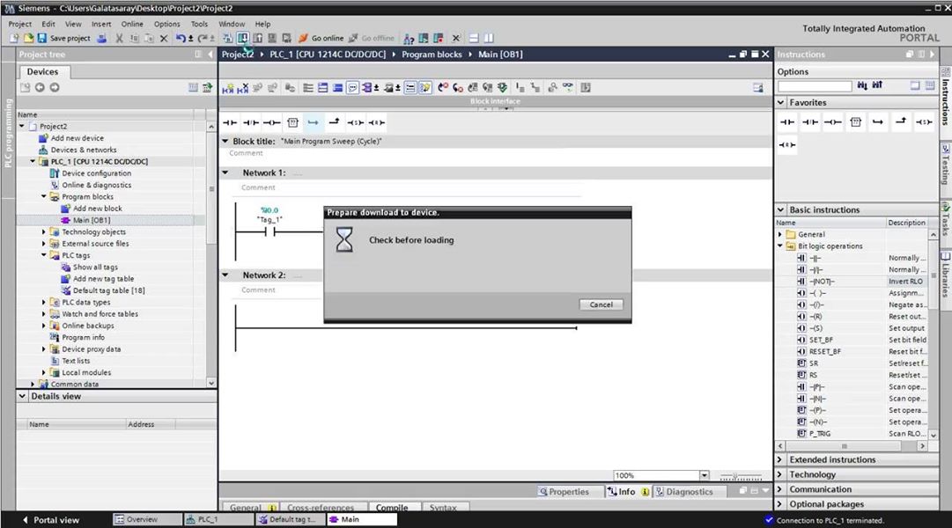
Task: Open the Options menu
Action: (167, 25)
